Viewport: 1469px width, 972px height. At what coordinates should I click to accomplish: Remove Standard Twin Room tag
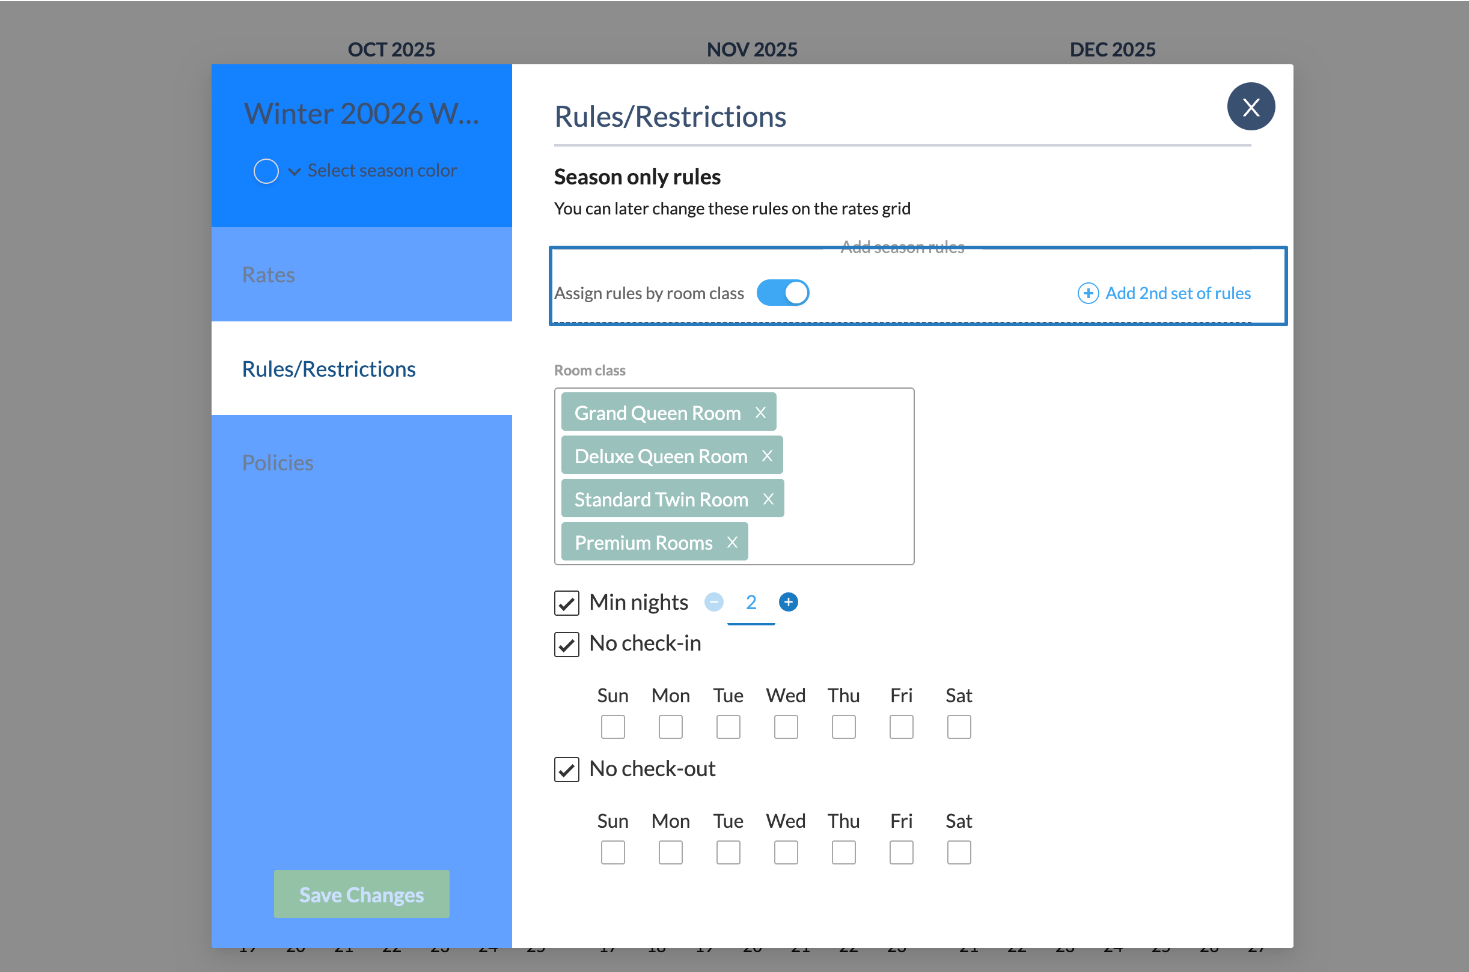[x=768, y=500]
